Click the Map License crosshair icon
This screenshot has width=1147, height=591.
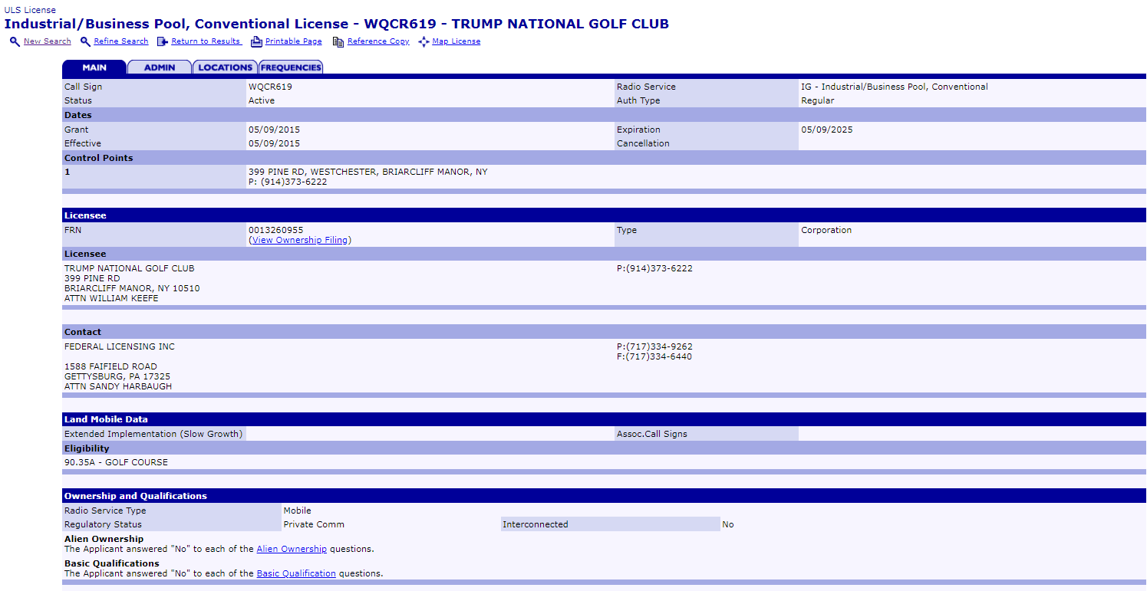(x=424, y=41)
